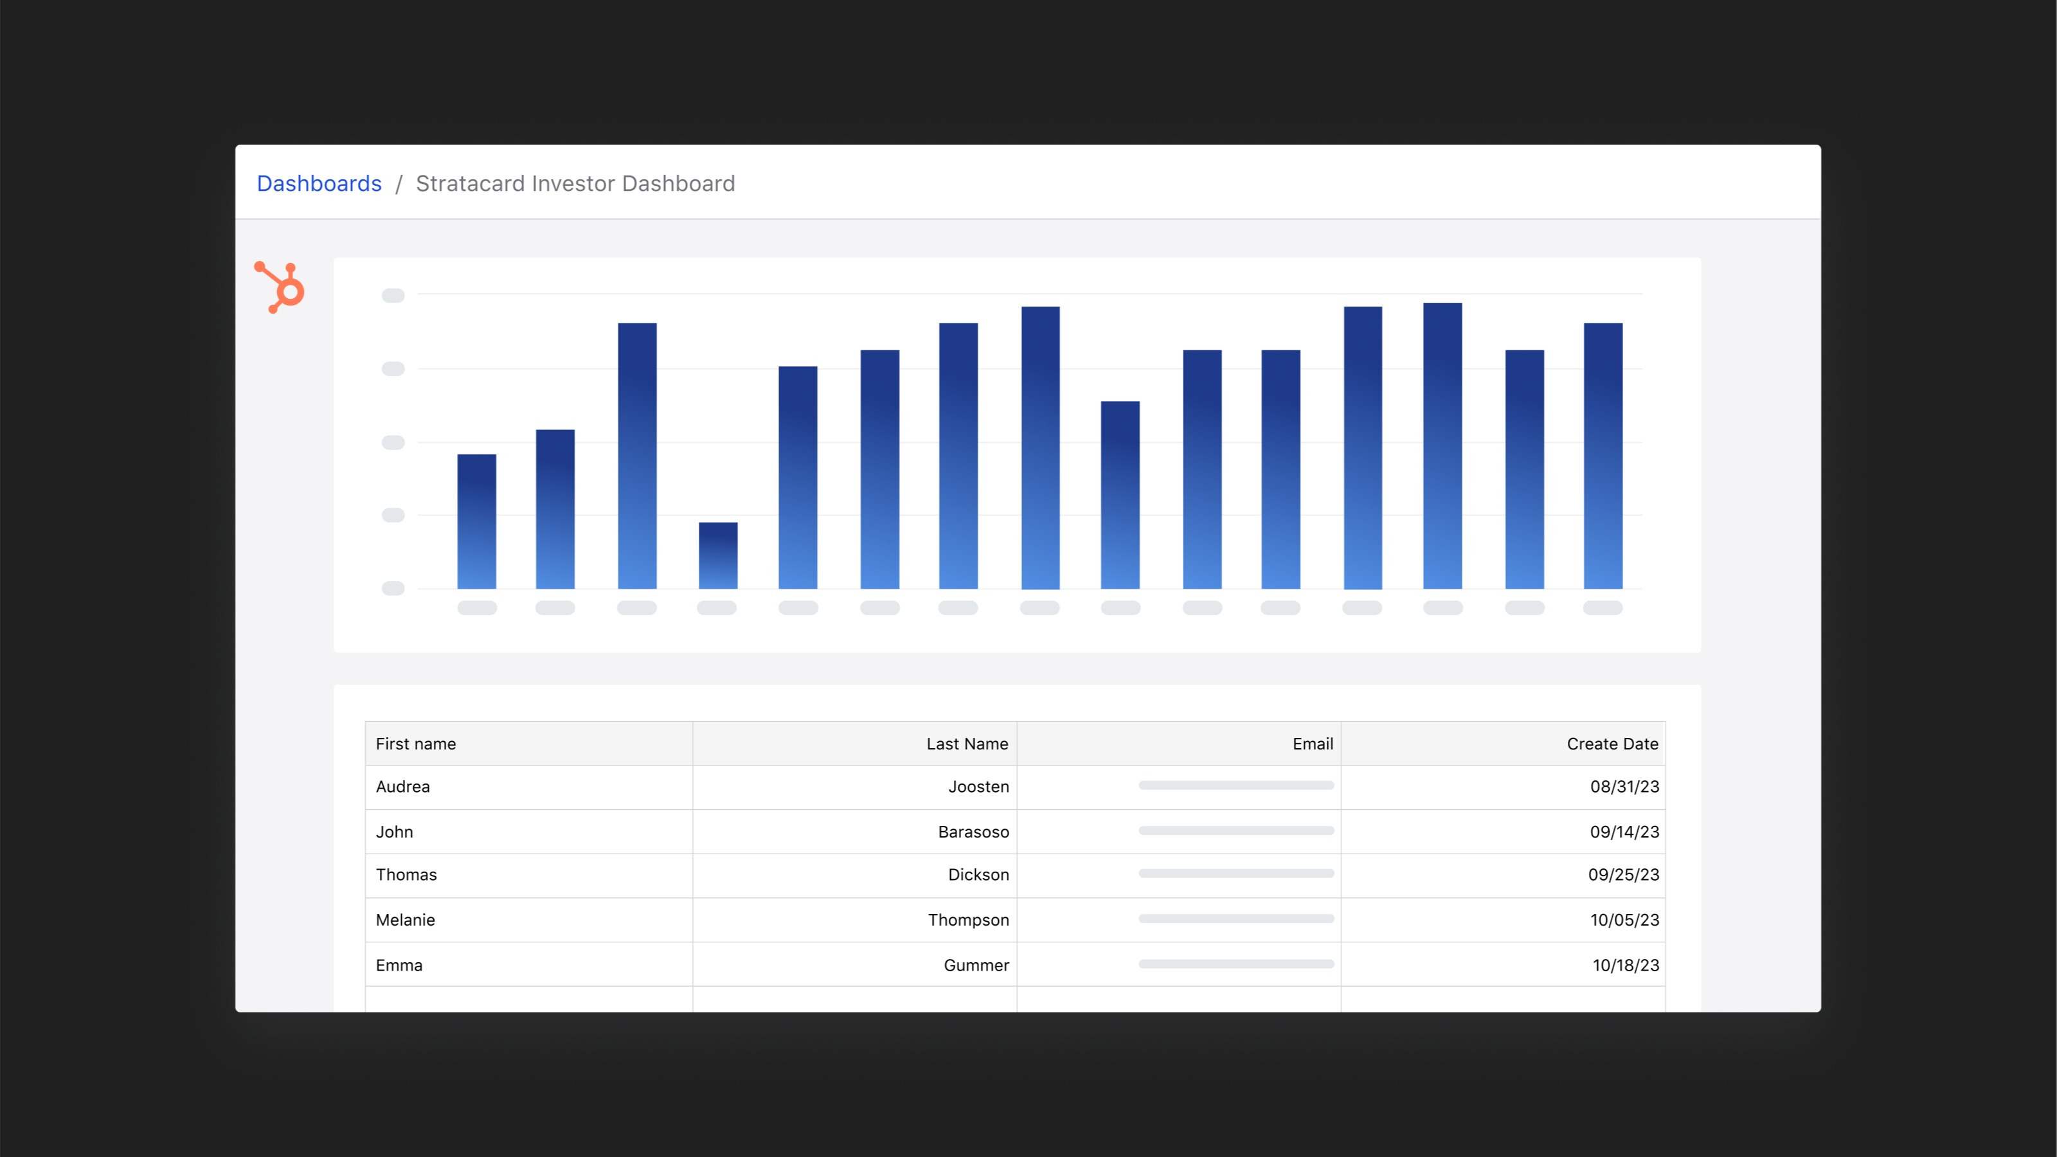Click the HubSpot sprocket logo
This screenshot has width=2057, height=1157.
pyautogui.click(x=279, y=287)
